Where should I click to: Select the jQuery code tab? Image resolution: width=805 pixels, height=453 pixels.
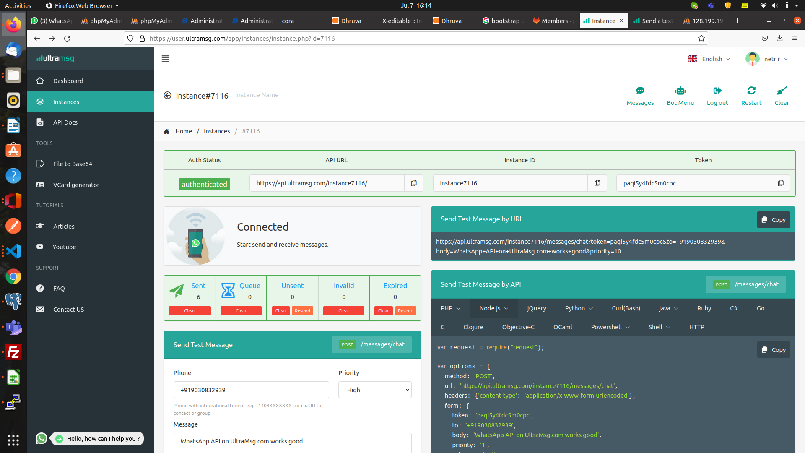pyautogui.click(x=536, y=308)
